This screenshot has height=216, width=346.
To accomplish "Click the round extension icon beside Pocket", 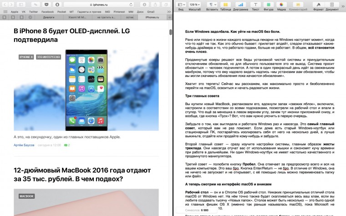I will tap(57, 5).
